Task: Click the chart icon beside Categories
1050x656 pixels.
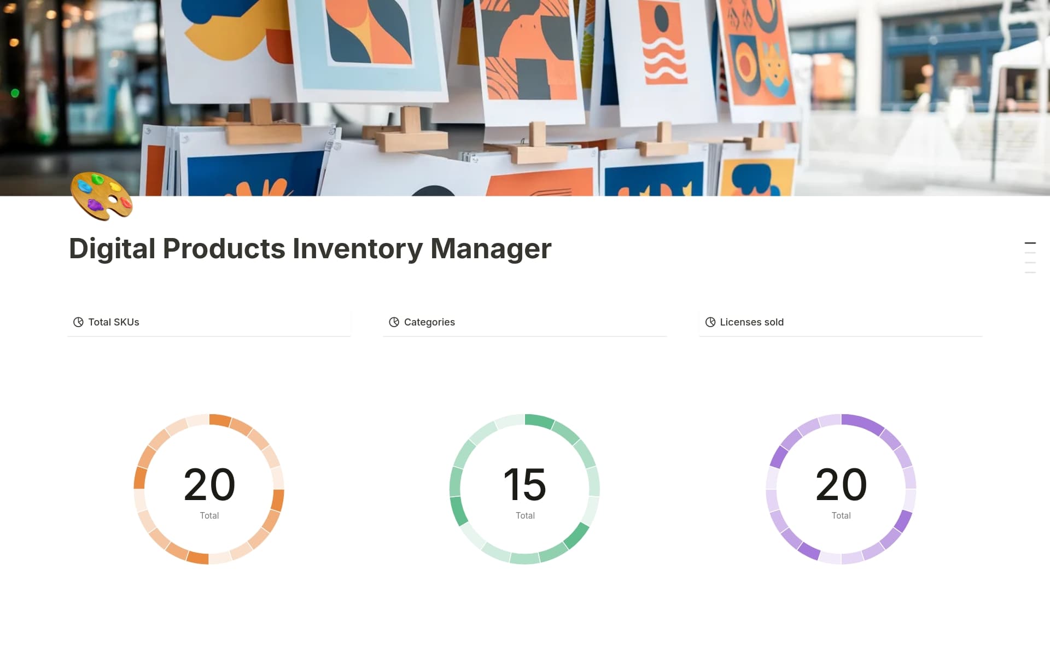Action: click(x=394, y=322)
